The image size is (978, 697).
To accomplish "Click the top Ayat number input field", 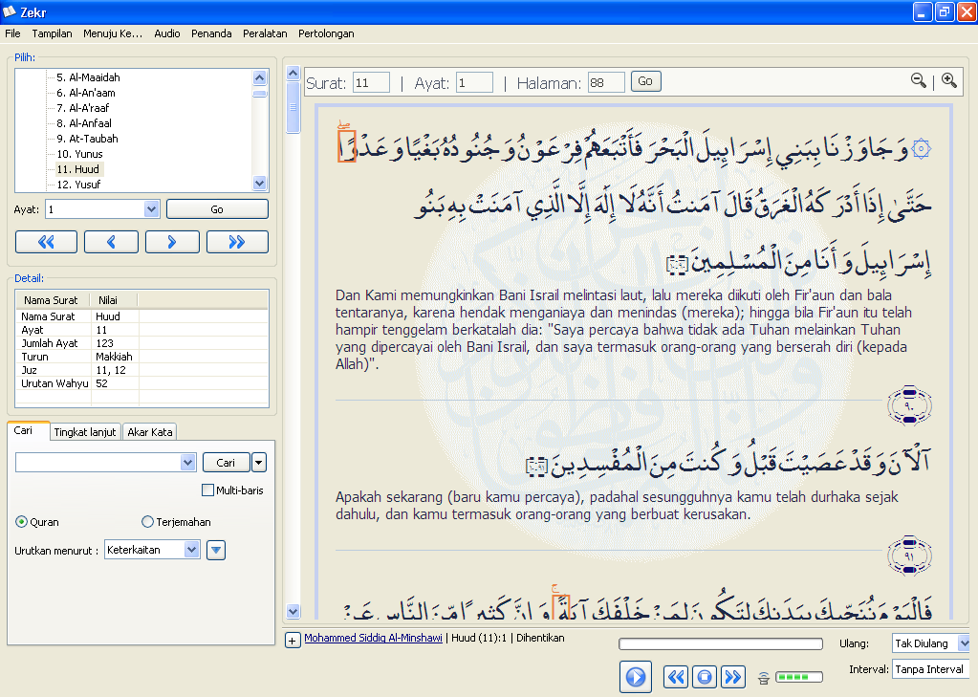I will coord(474,82).
